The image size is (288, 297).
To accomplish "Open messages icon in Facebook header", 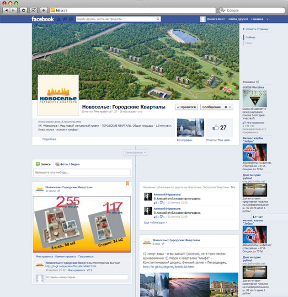I will (x=65, y=19).
